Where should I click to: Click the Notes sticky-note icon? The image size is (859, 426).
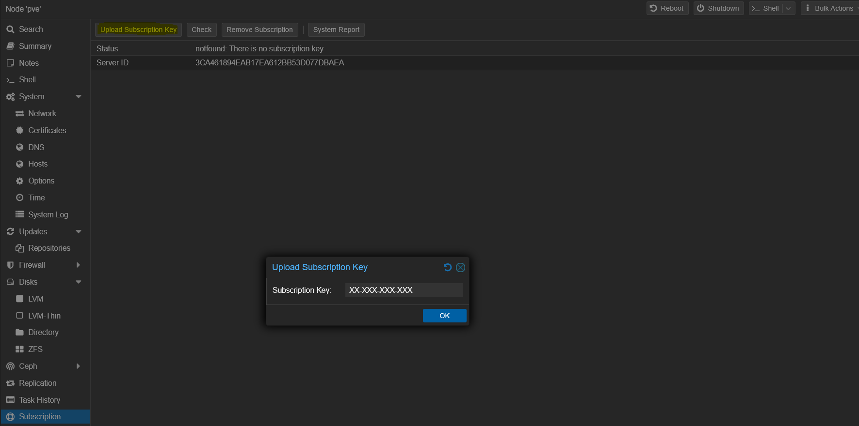coord(10,63)
